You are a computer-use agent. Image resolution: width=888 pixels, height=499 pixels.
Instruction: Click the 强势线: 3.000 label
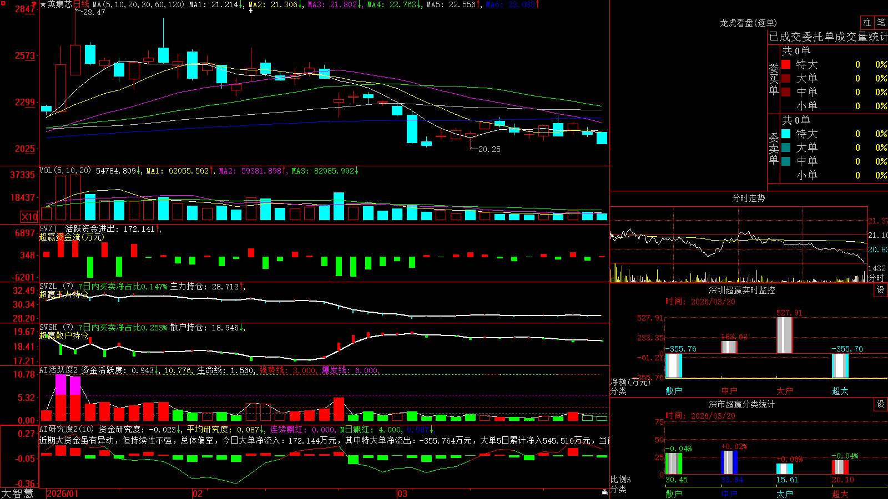[x=288, y=370]
